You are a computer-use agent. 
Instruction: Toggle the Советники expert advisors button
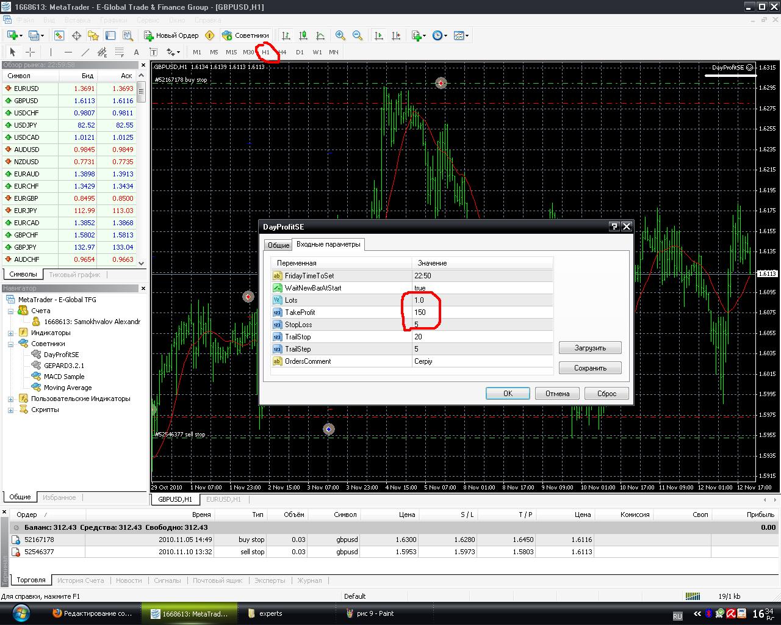click(245, 35)
